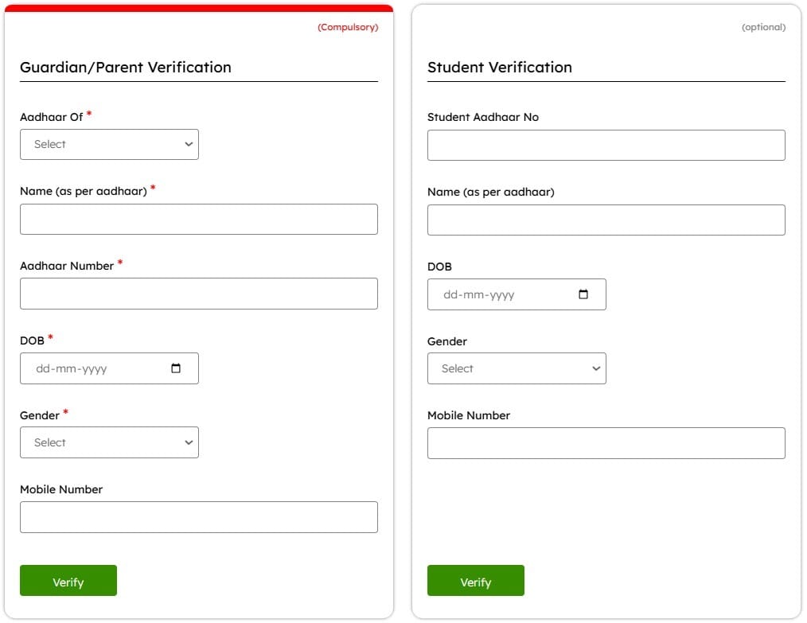Open the Gender dropdown under Guardian Verification

click(x=109, y=442)
